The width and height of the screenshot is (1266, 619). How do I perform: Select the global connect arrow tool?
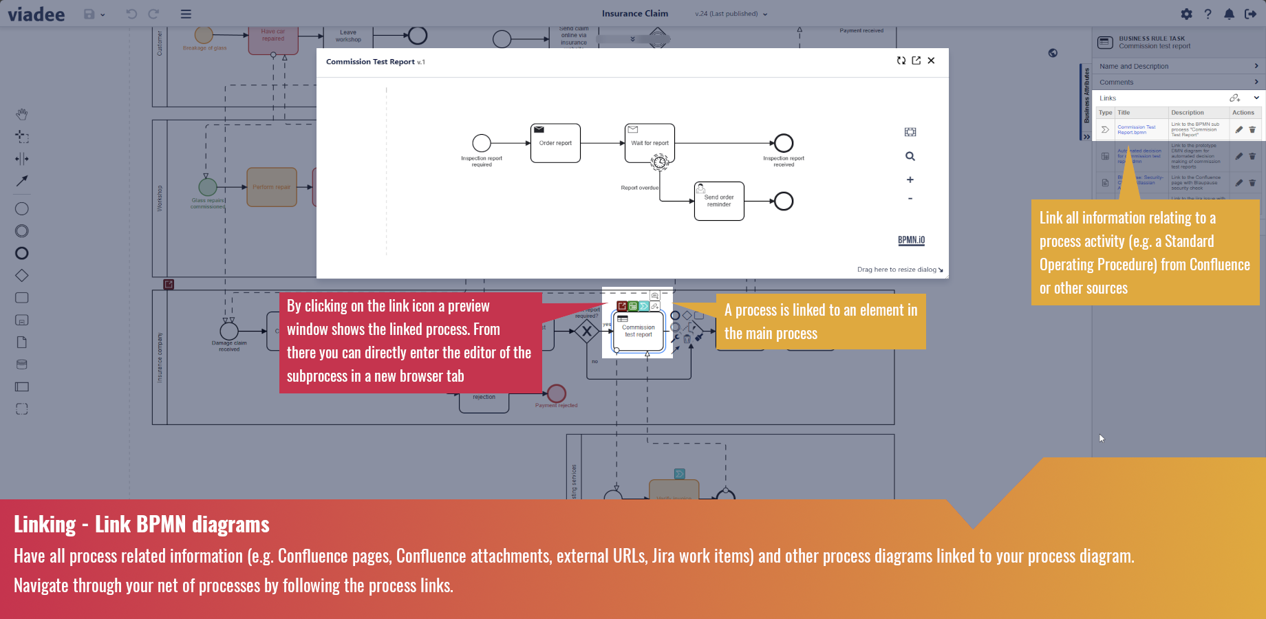[21, 181]
